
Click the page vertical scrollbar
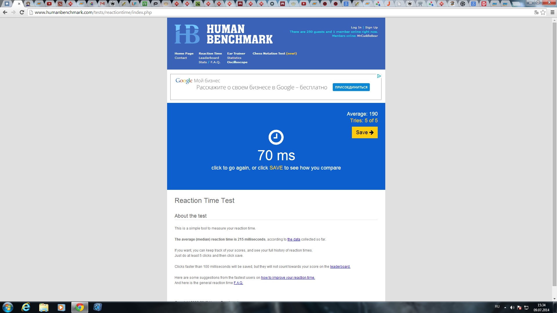pos(554,154)
